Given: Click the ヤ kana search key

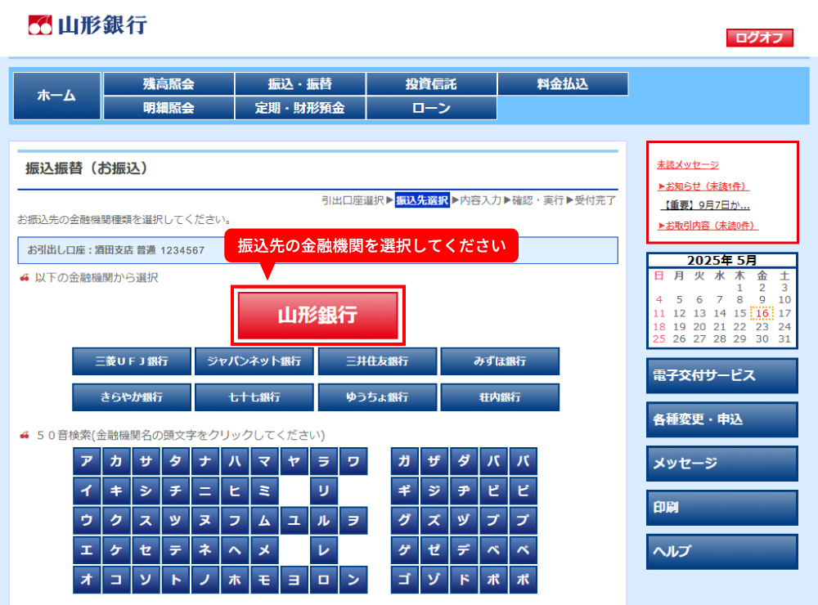Looking at the screenshot, I should pyautogui.click(x=294, y=461).
